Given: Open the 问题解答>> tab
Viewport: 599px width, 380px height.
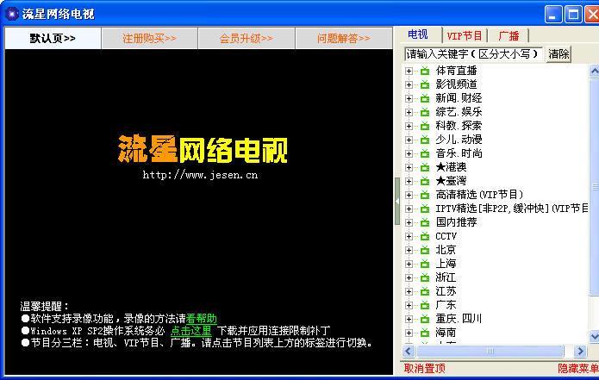Looking at the screenshot, I should pos(343,38).
